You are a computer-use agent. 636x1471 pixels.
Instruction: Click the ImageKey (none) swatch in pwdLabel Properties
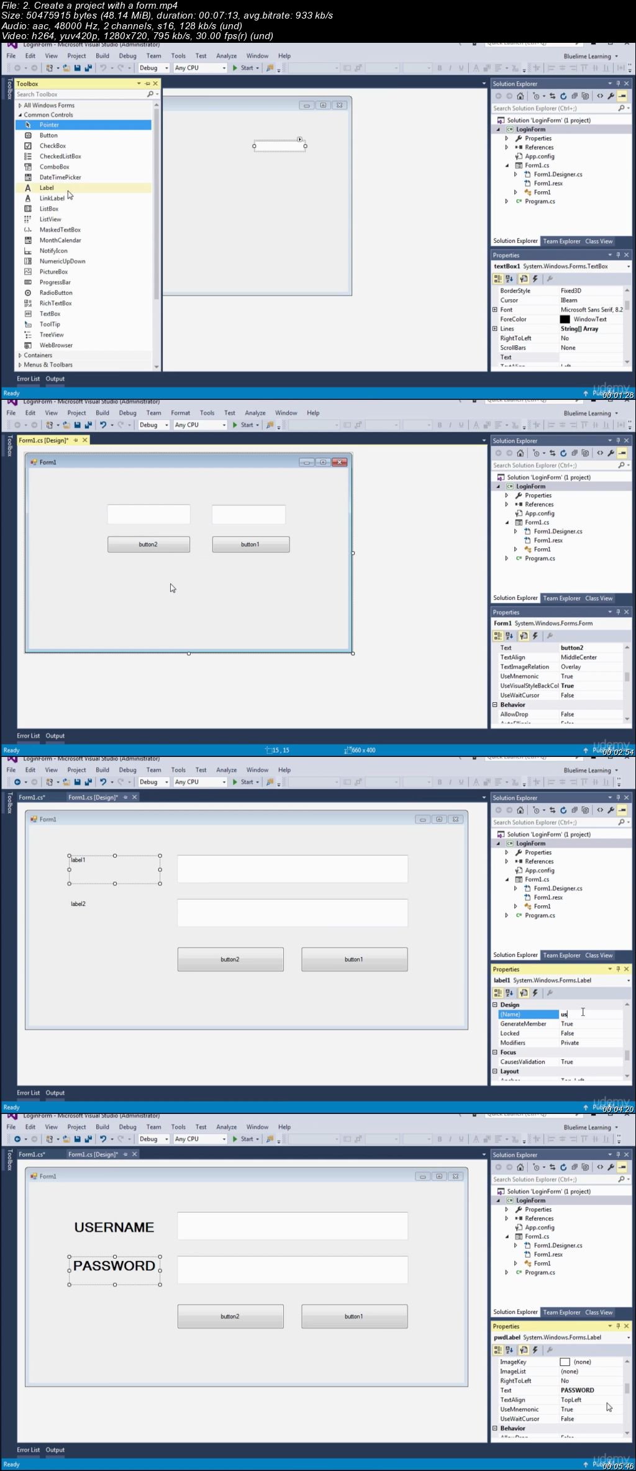[565, 1362]
